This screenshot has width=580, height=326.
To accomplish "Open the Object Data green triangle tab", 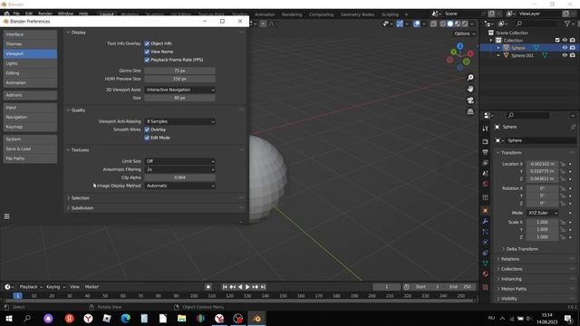I will (x=486, y=264).
